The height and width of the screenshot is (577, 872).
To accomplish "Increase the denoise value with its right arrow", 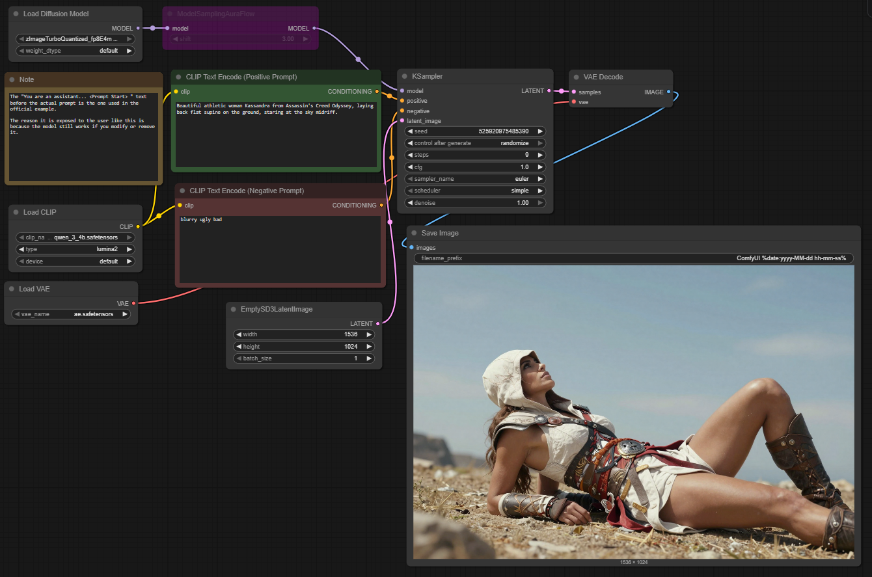I will coord(540,203).
